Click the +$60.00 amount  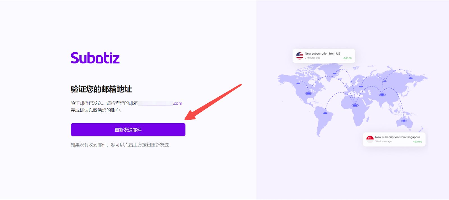[347, 58]
